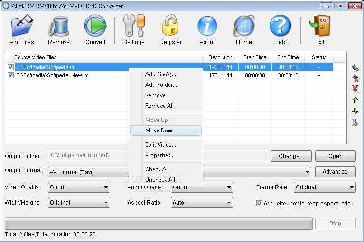Select Remove All in context menu
This screenshot has width=364, height=242.
point(166,106)
